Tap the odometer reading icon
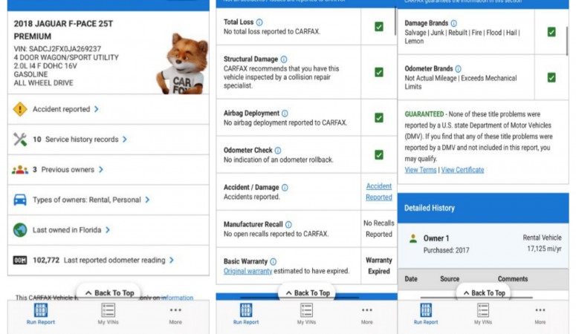The image size is (576, 334). (x=20, y=261)
